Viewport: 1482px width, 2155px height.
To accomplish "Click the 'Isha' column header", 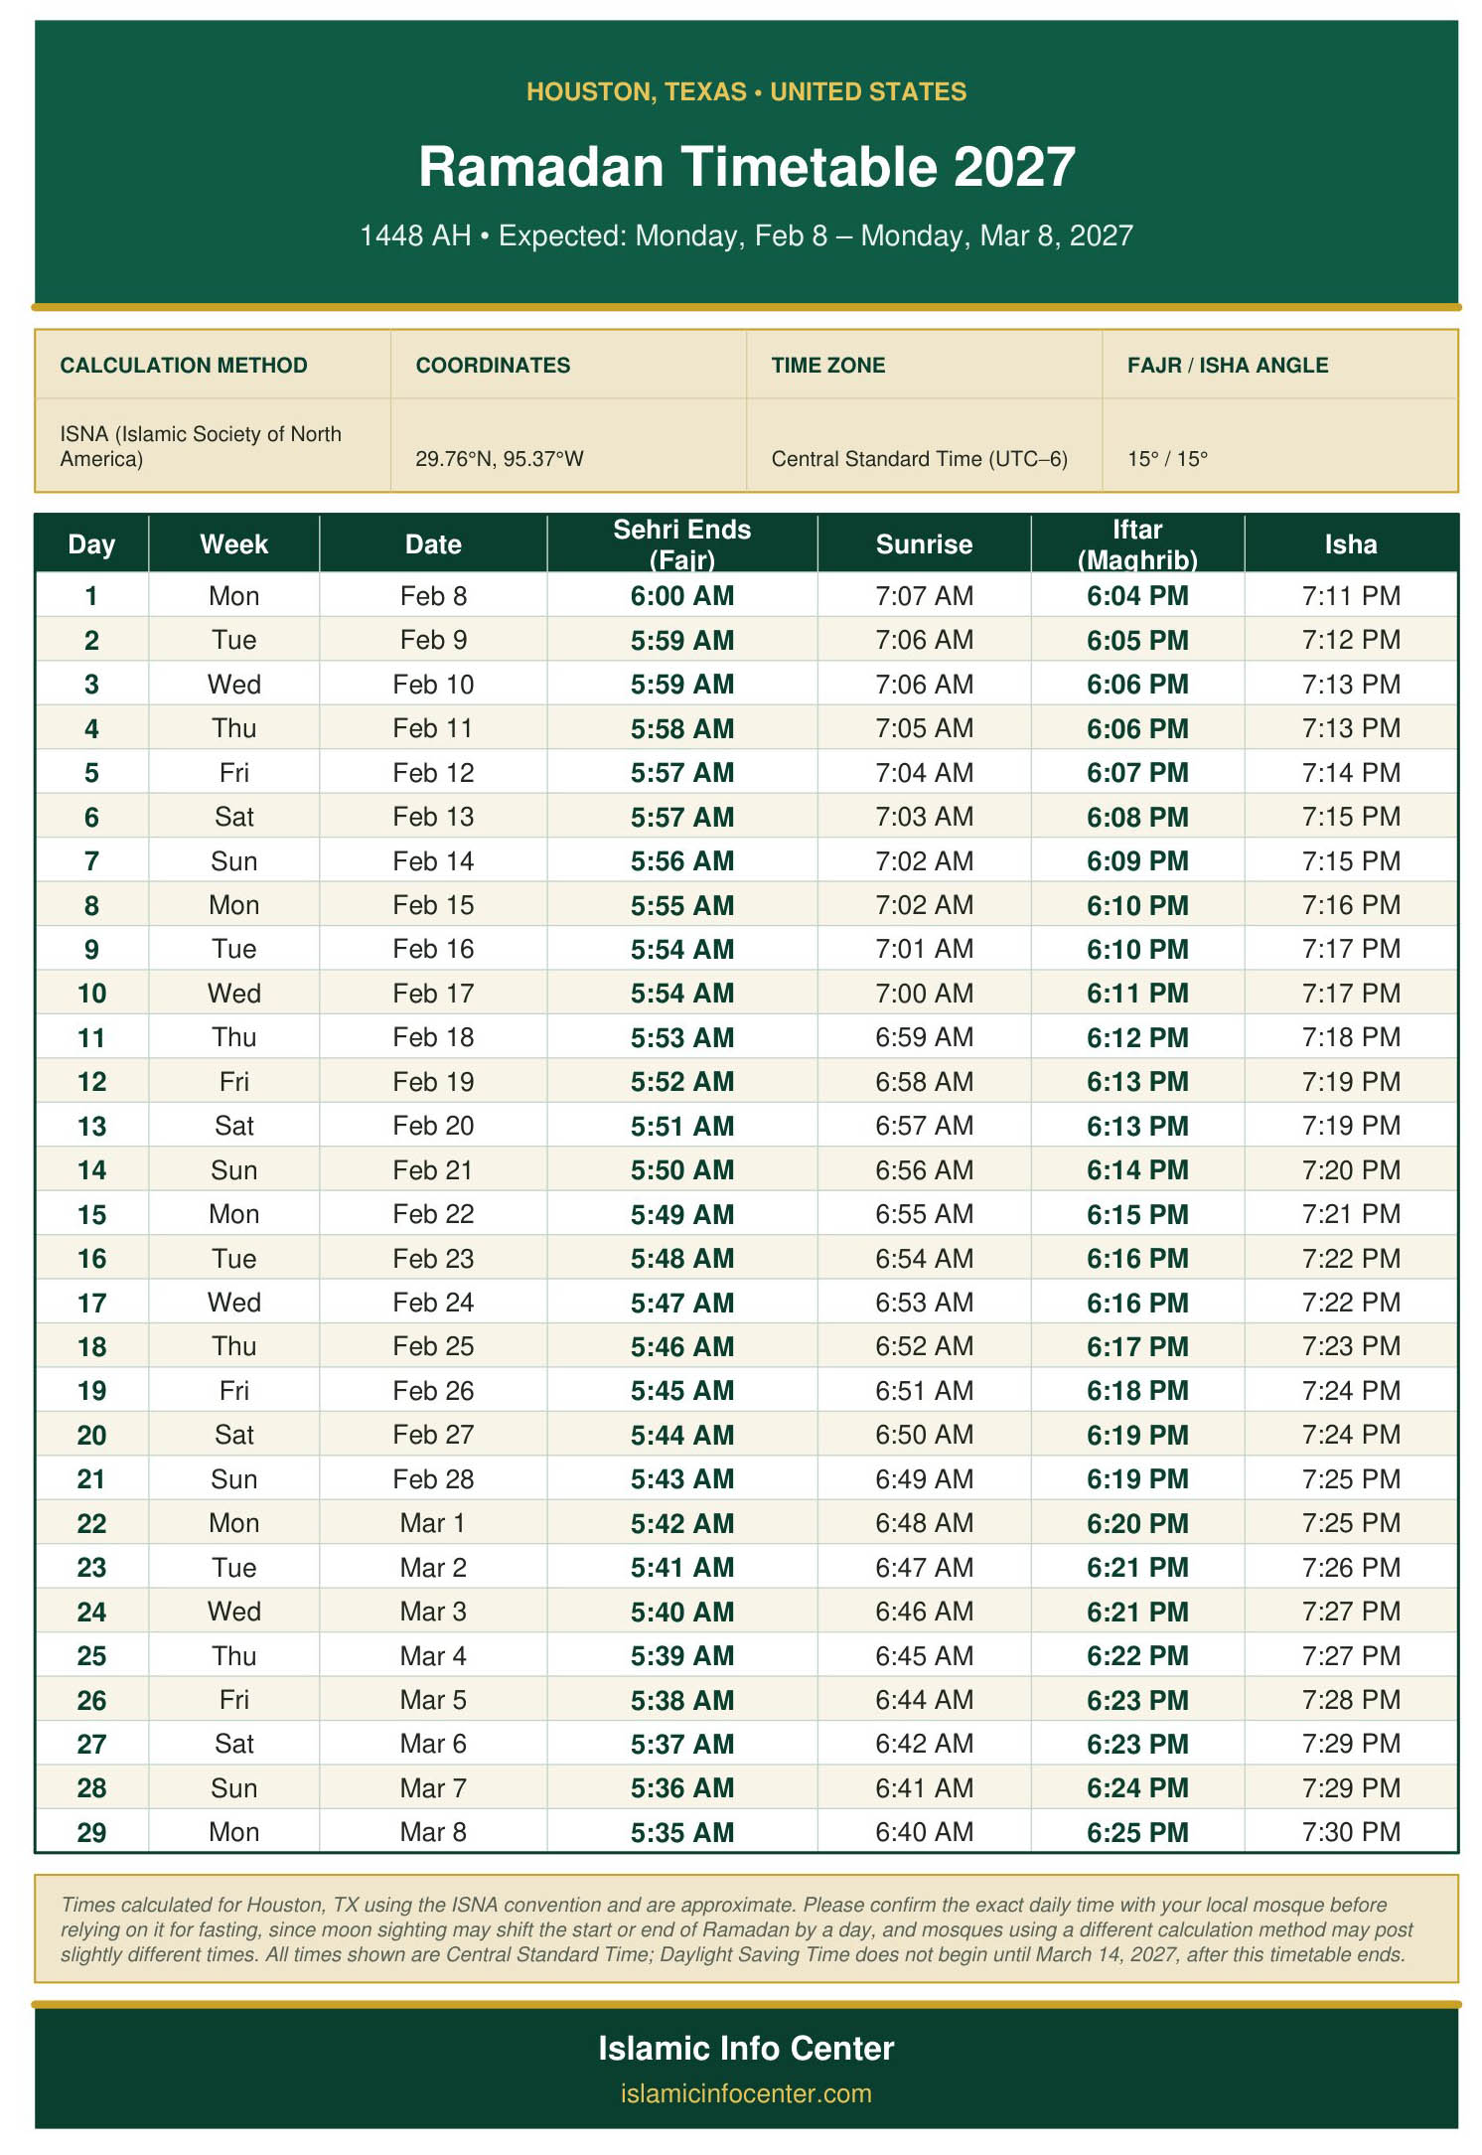I will [1351, 543].
